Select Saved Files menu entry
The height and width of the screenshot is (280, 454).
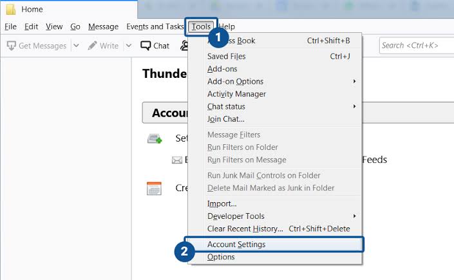click(275, 56)
